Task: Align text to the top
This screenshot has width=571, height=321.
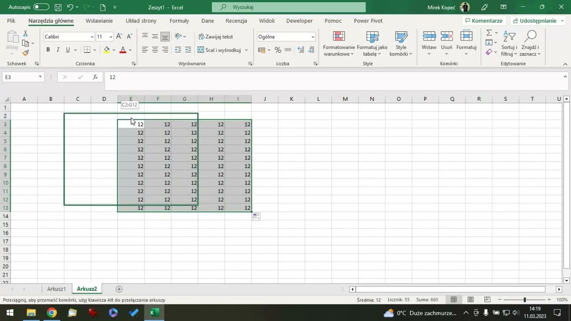Action: point(145,37)
